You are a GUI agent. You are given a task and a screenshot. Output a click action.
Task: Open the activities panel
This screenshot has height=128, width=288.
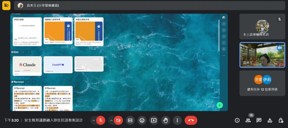[270, 120]
